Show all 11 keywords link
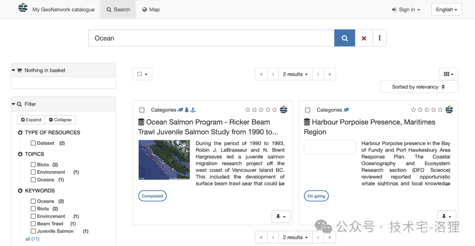Image resolution: width=475 pixels, height=246 pixels. pos(32,239)
